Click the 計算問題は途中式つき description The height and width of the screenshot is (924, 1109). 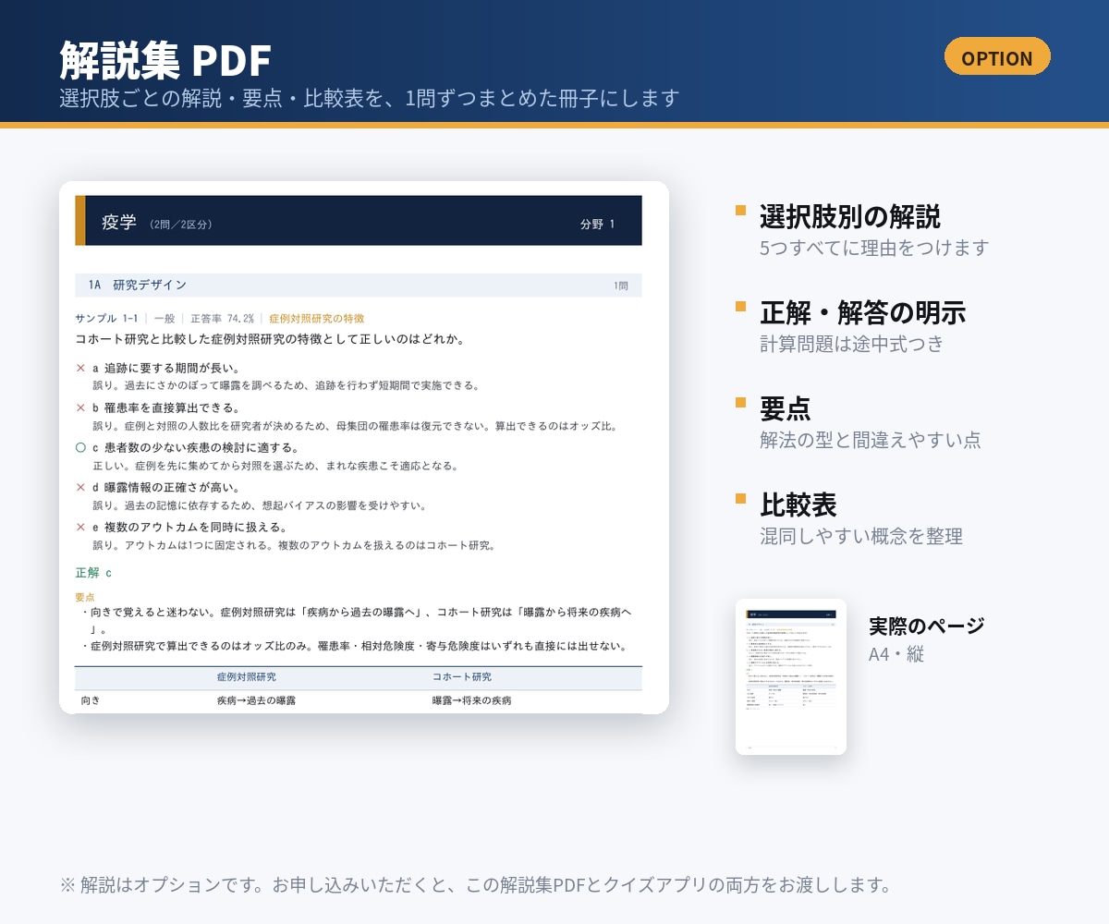852,344
